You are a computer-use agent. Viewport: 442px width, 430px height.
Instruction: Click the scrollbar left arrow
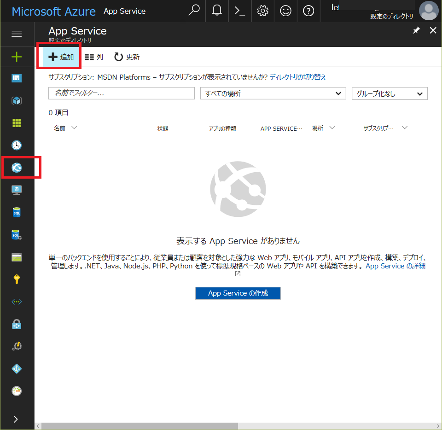pyautogui.click(x=38, y=426)
